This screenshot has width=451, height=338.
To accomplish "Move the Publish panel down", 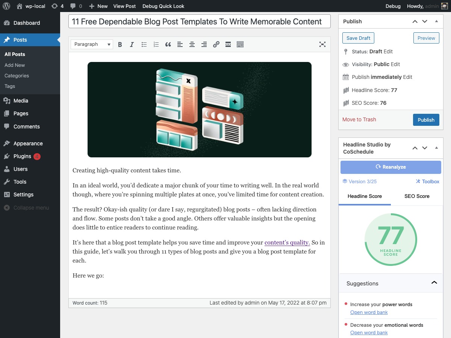I will pyautogui.click(x=425, y=21).
